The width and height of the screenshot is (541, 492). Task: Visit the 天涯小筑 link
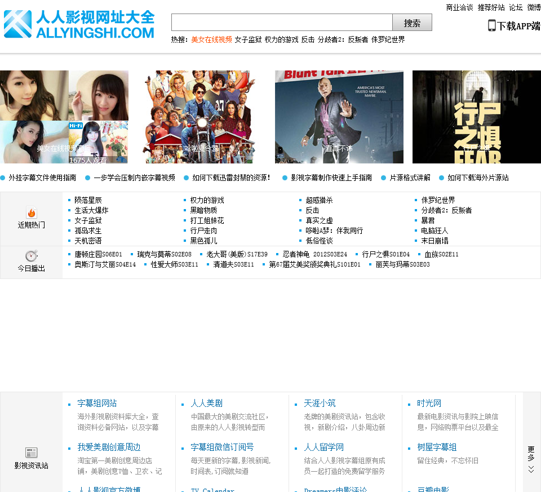320,404
